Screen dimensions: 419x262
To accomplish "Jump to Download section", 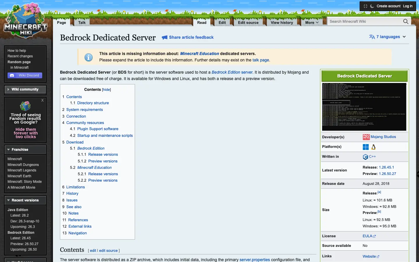I will click(x=75, y=142).
